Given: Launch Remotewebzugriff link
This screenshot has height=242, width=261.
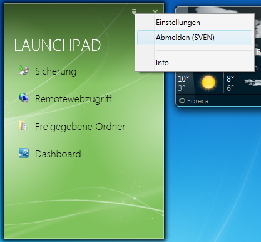Looking at the screenshot, I should 73,99.
